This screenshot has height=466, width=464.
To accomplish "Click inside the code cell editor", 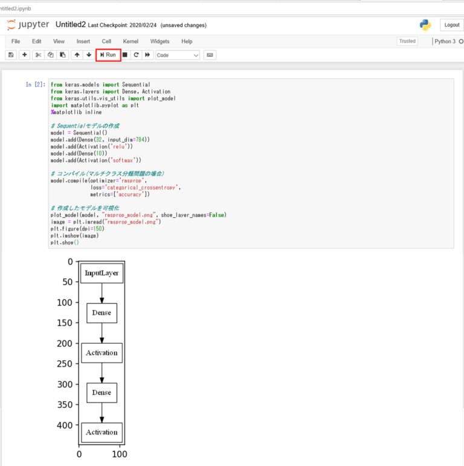I will pos(251,163).
